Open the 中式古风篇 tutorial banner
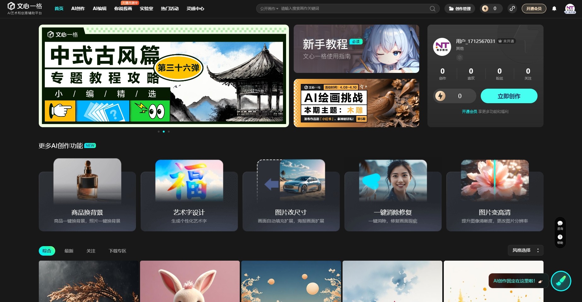Image resolution: width=582 pixels, height=302 pixels. pyautogui.click(x=164, y=76)
